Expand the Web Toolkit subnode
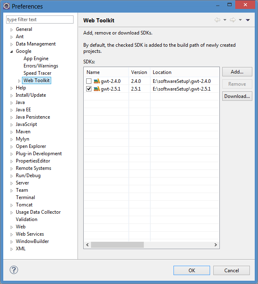The width and height of the screenshot is (258, 284). click(19, 81)
